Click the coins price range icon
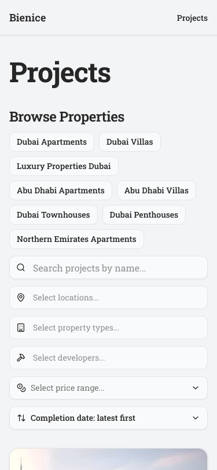217x470 pixels. [x=21, y=388]
